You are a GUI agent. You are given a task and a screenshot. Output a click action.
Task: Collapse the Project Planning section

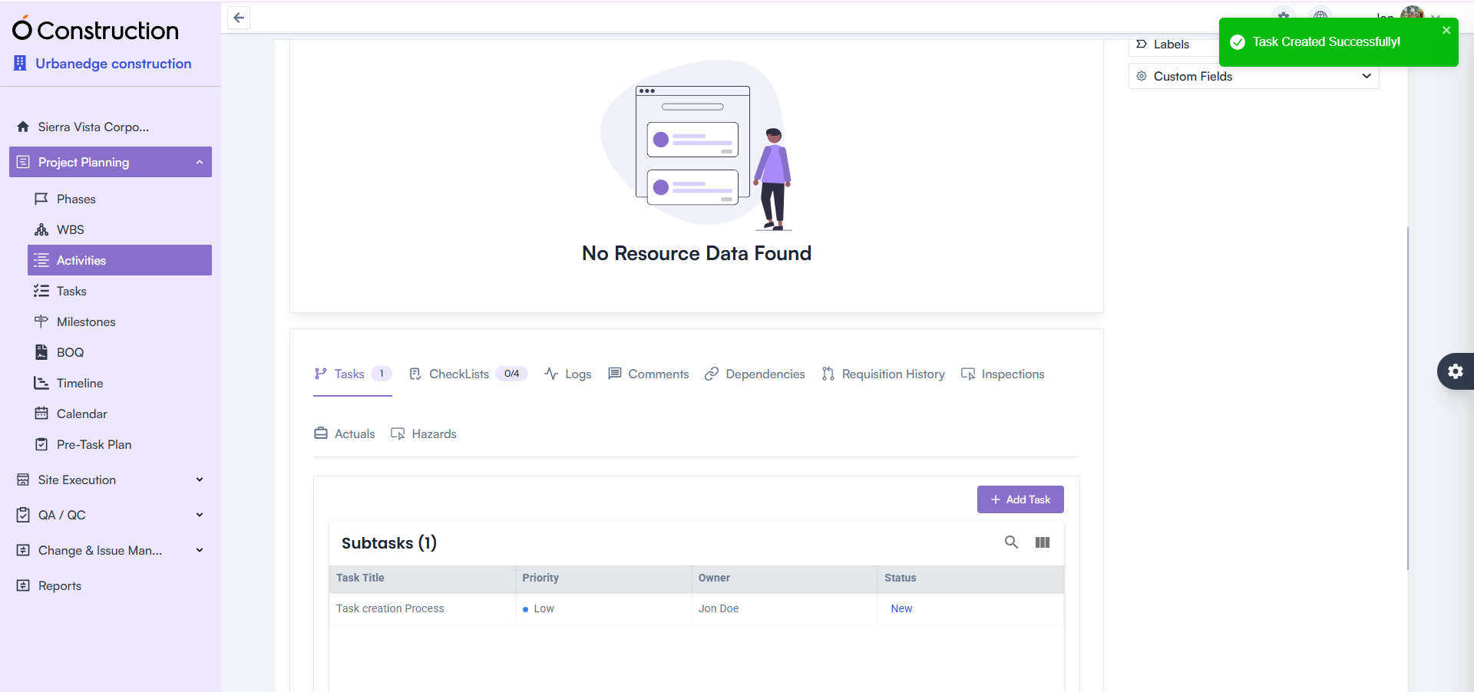[199, 162]
